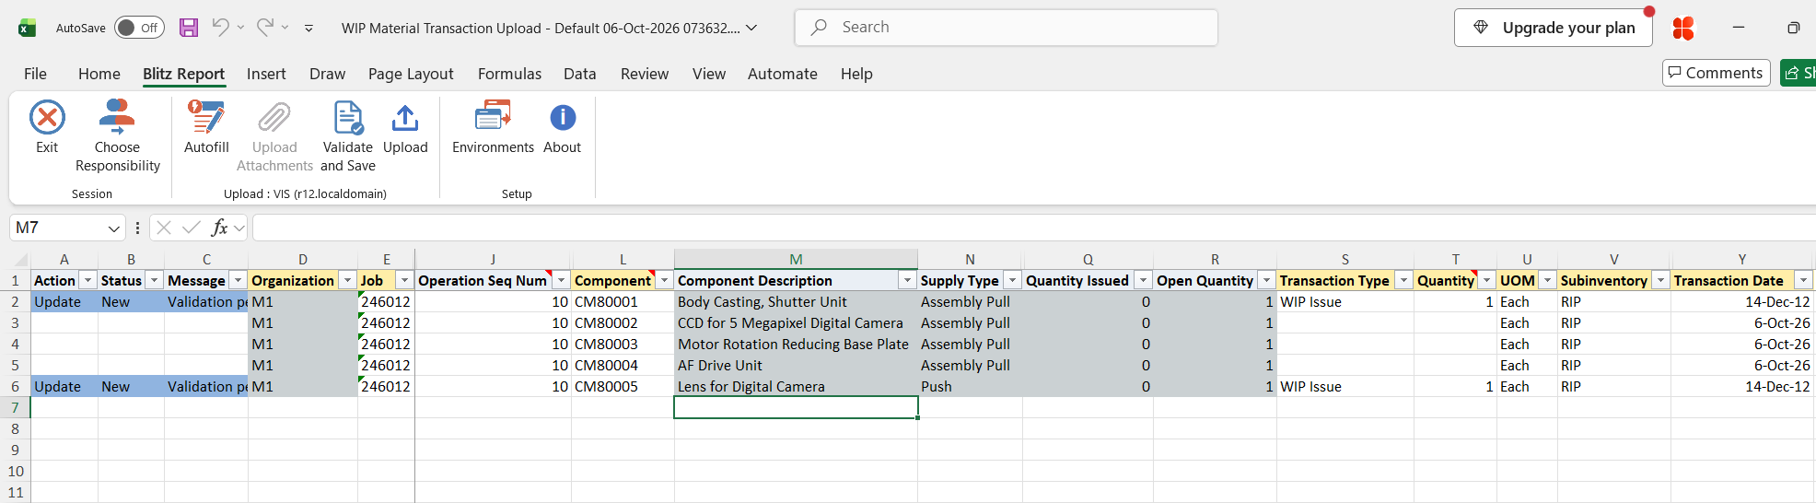Switch to the Home tab
The image size is (1816, 503).
coord(99,74)
